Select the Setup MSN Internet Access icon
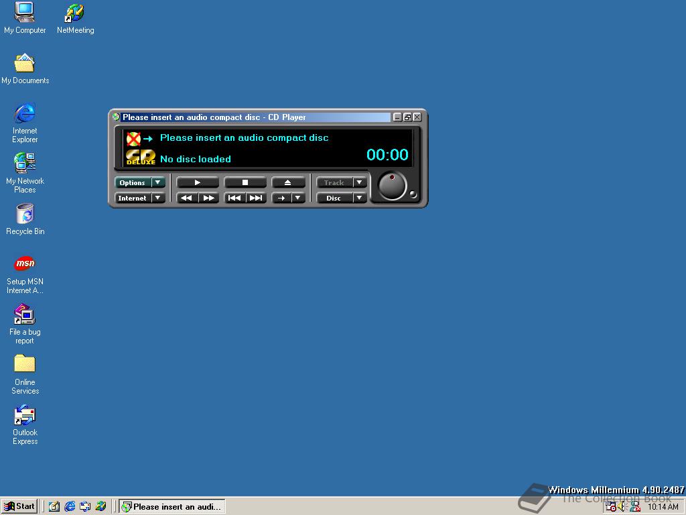 coord(25,274)
